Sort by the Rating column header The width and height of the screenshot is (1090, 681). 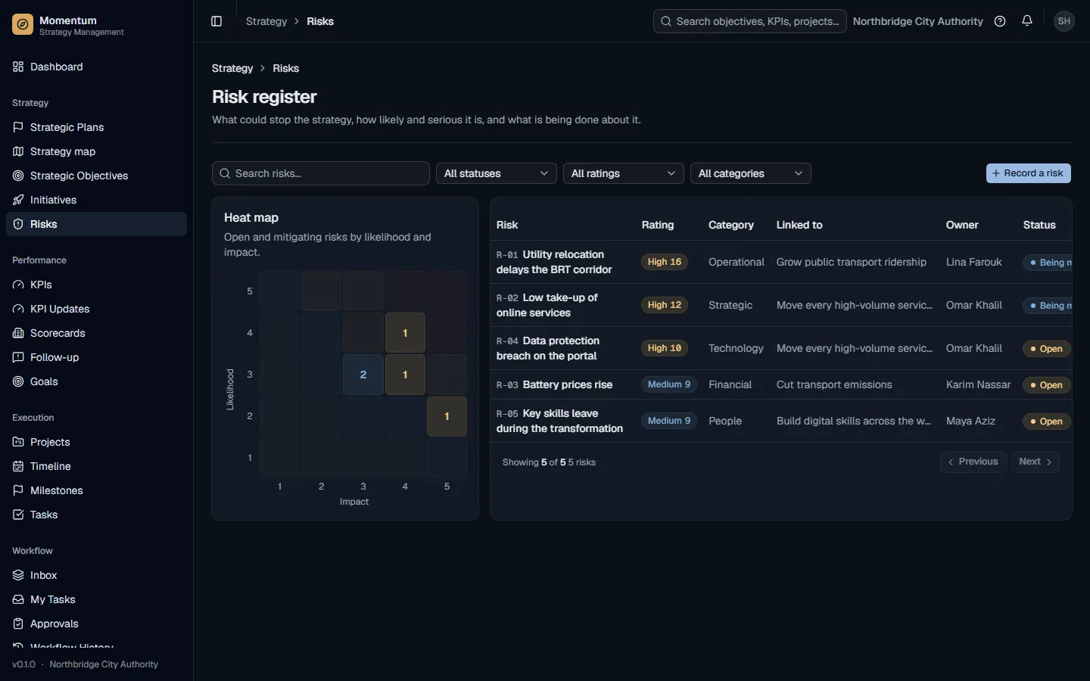coord(658,225)
